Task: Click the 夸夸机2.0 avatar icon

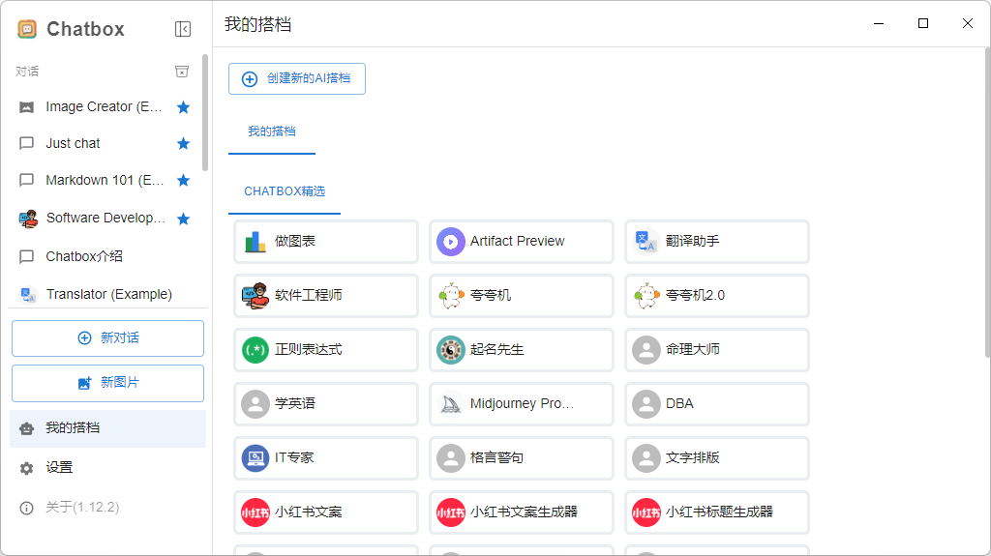Action: [646, 295]
